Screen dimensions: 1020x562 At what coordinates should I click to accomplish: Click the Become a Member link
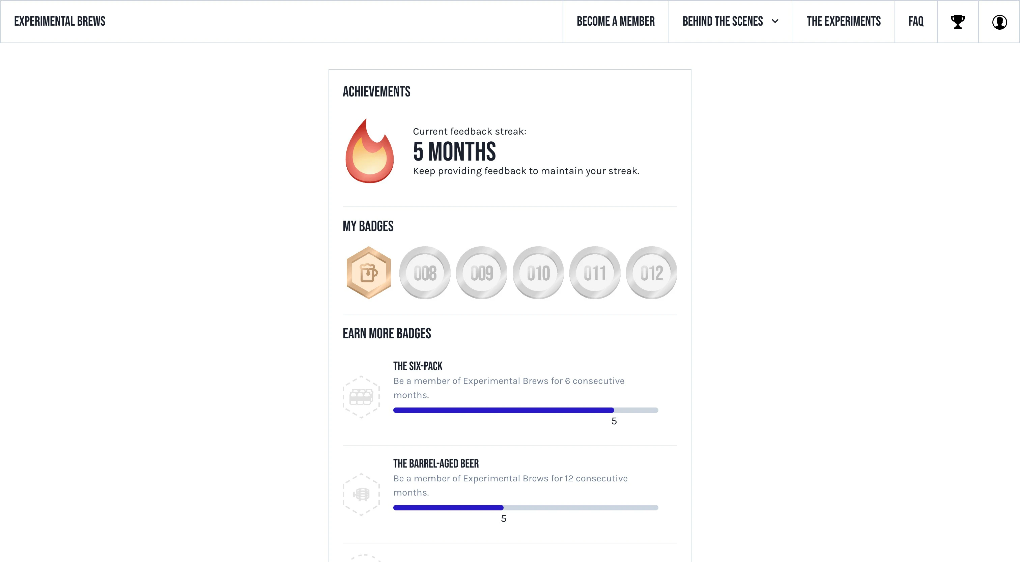coord(616,21)
